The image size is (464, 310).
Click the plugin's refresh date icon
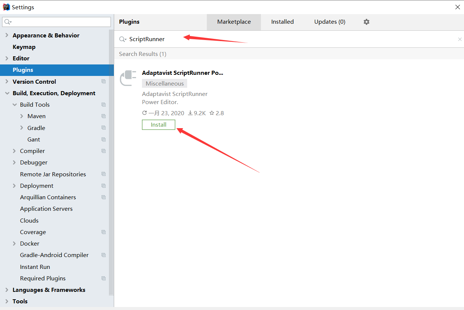[x=145, y=113]
